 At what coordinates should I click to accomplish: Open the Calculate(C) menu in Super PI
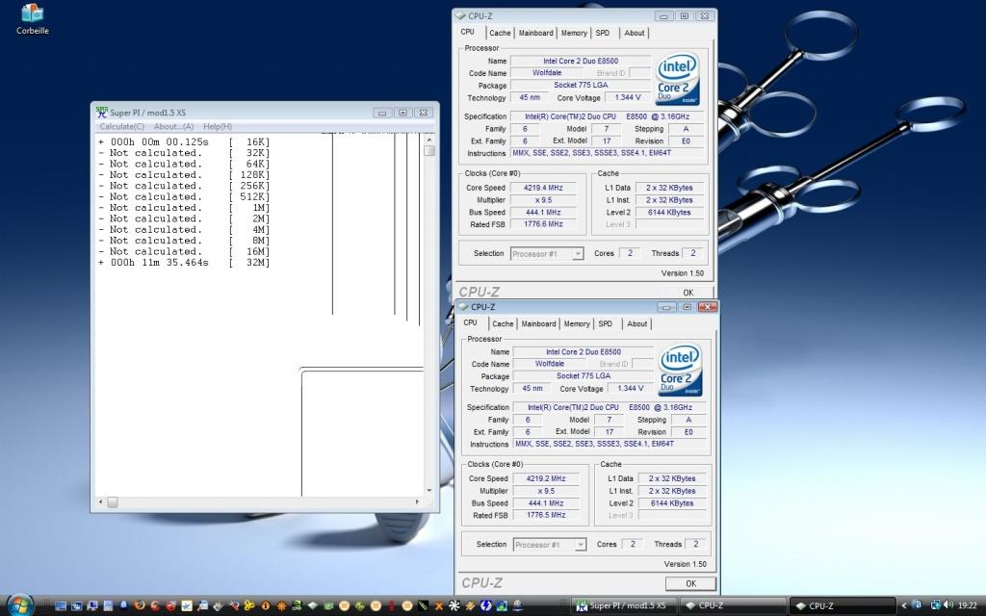tap(122, 126)
